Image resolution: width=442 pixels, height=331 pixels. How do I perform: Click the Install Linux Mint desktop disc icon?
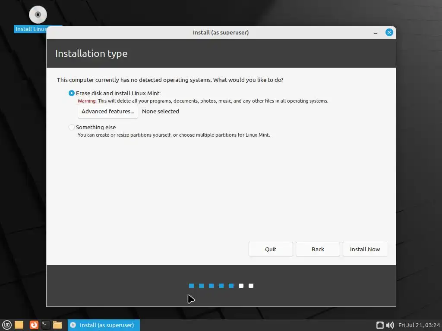[x=38, y=15]
